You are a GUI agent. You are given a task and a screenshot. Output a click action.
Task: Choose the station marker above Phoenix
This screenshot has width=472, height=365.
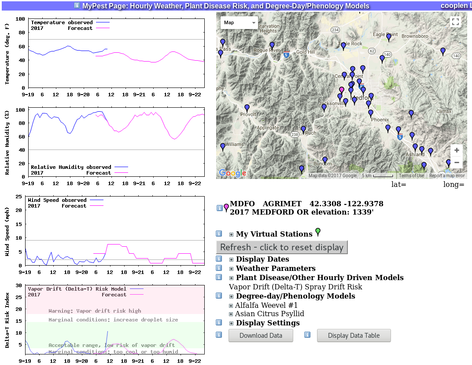click(371, 113)
